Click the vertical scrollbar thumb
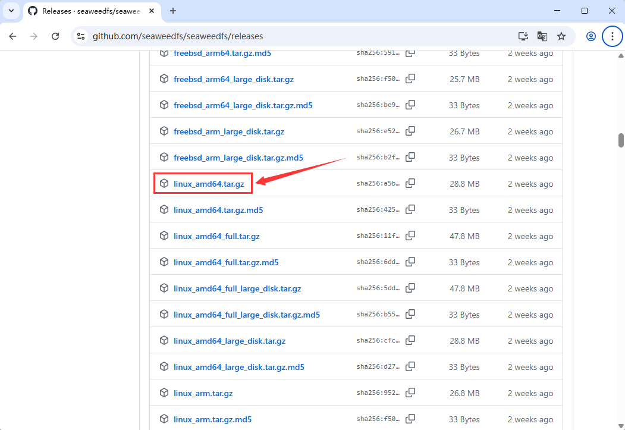Screen dimensions: 625x430 click(621, 140)
